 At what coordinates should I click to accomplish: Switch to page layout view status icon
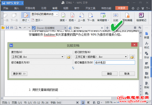click(x=83, y=102)
